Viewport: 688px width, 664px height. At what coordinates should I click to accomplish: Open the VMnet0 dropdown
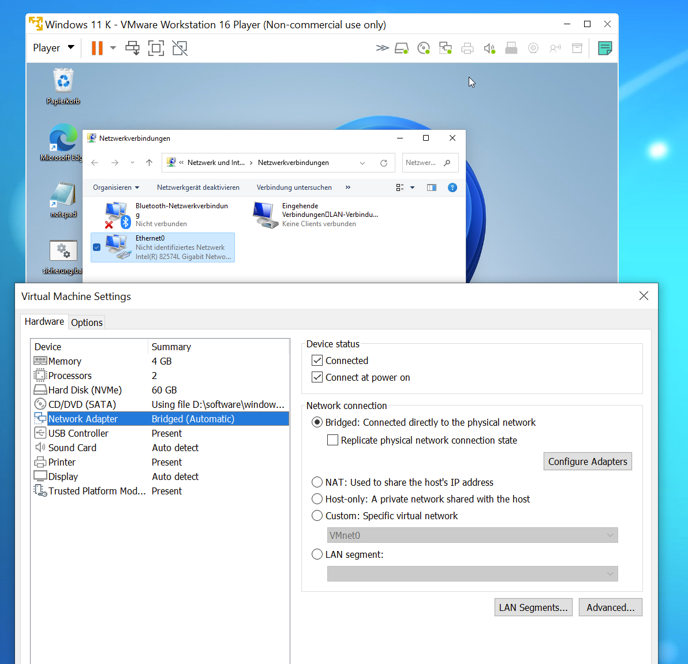[473, 535]
